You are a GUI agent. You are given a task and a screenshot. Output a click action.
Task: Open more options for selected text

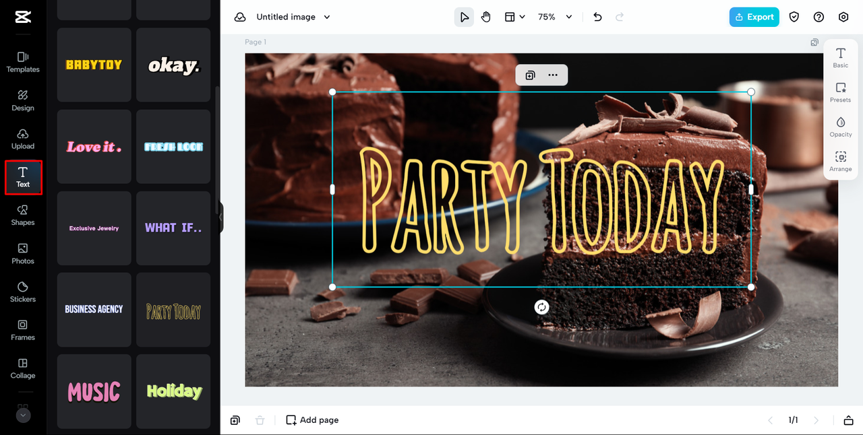point(553,75)
